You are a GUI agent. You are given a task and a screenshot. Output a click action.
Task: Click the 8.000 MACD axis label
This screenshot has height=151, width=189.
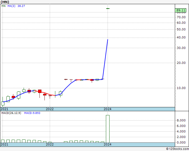tap(181, 120)
